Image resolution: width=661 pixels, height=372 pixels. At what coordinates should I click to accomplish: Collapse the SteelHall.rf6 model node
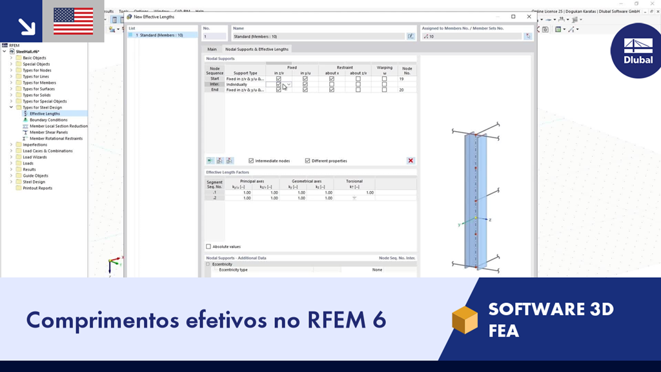tap(5, 52)
